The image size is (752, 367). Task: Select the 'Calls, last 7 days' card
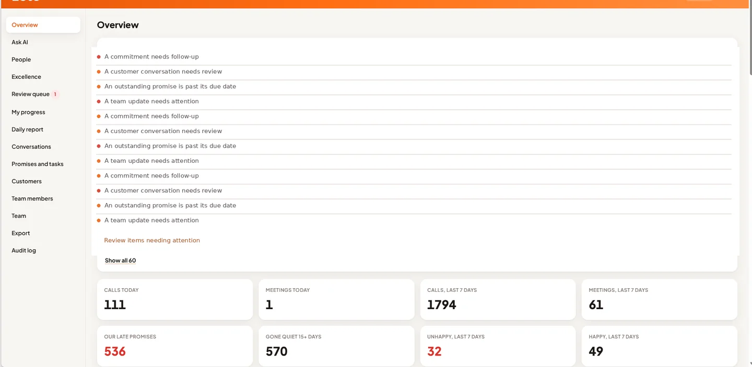(498, 299)
